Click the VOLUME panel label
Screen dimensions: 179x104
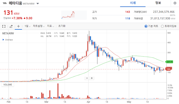(8, 85)
